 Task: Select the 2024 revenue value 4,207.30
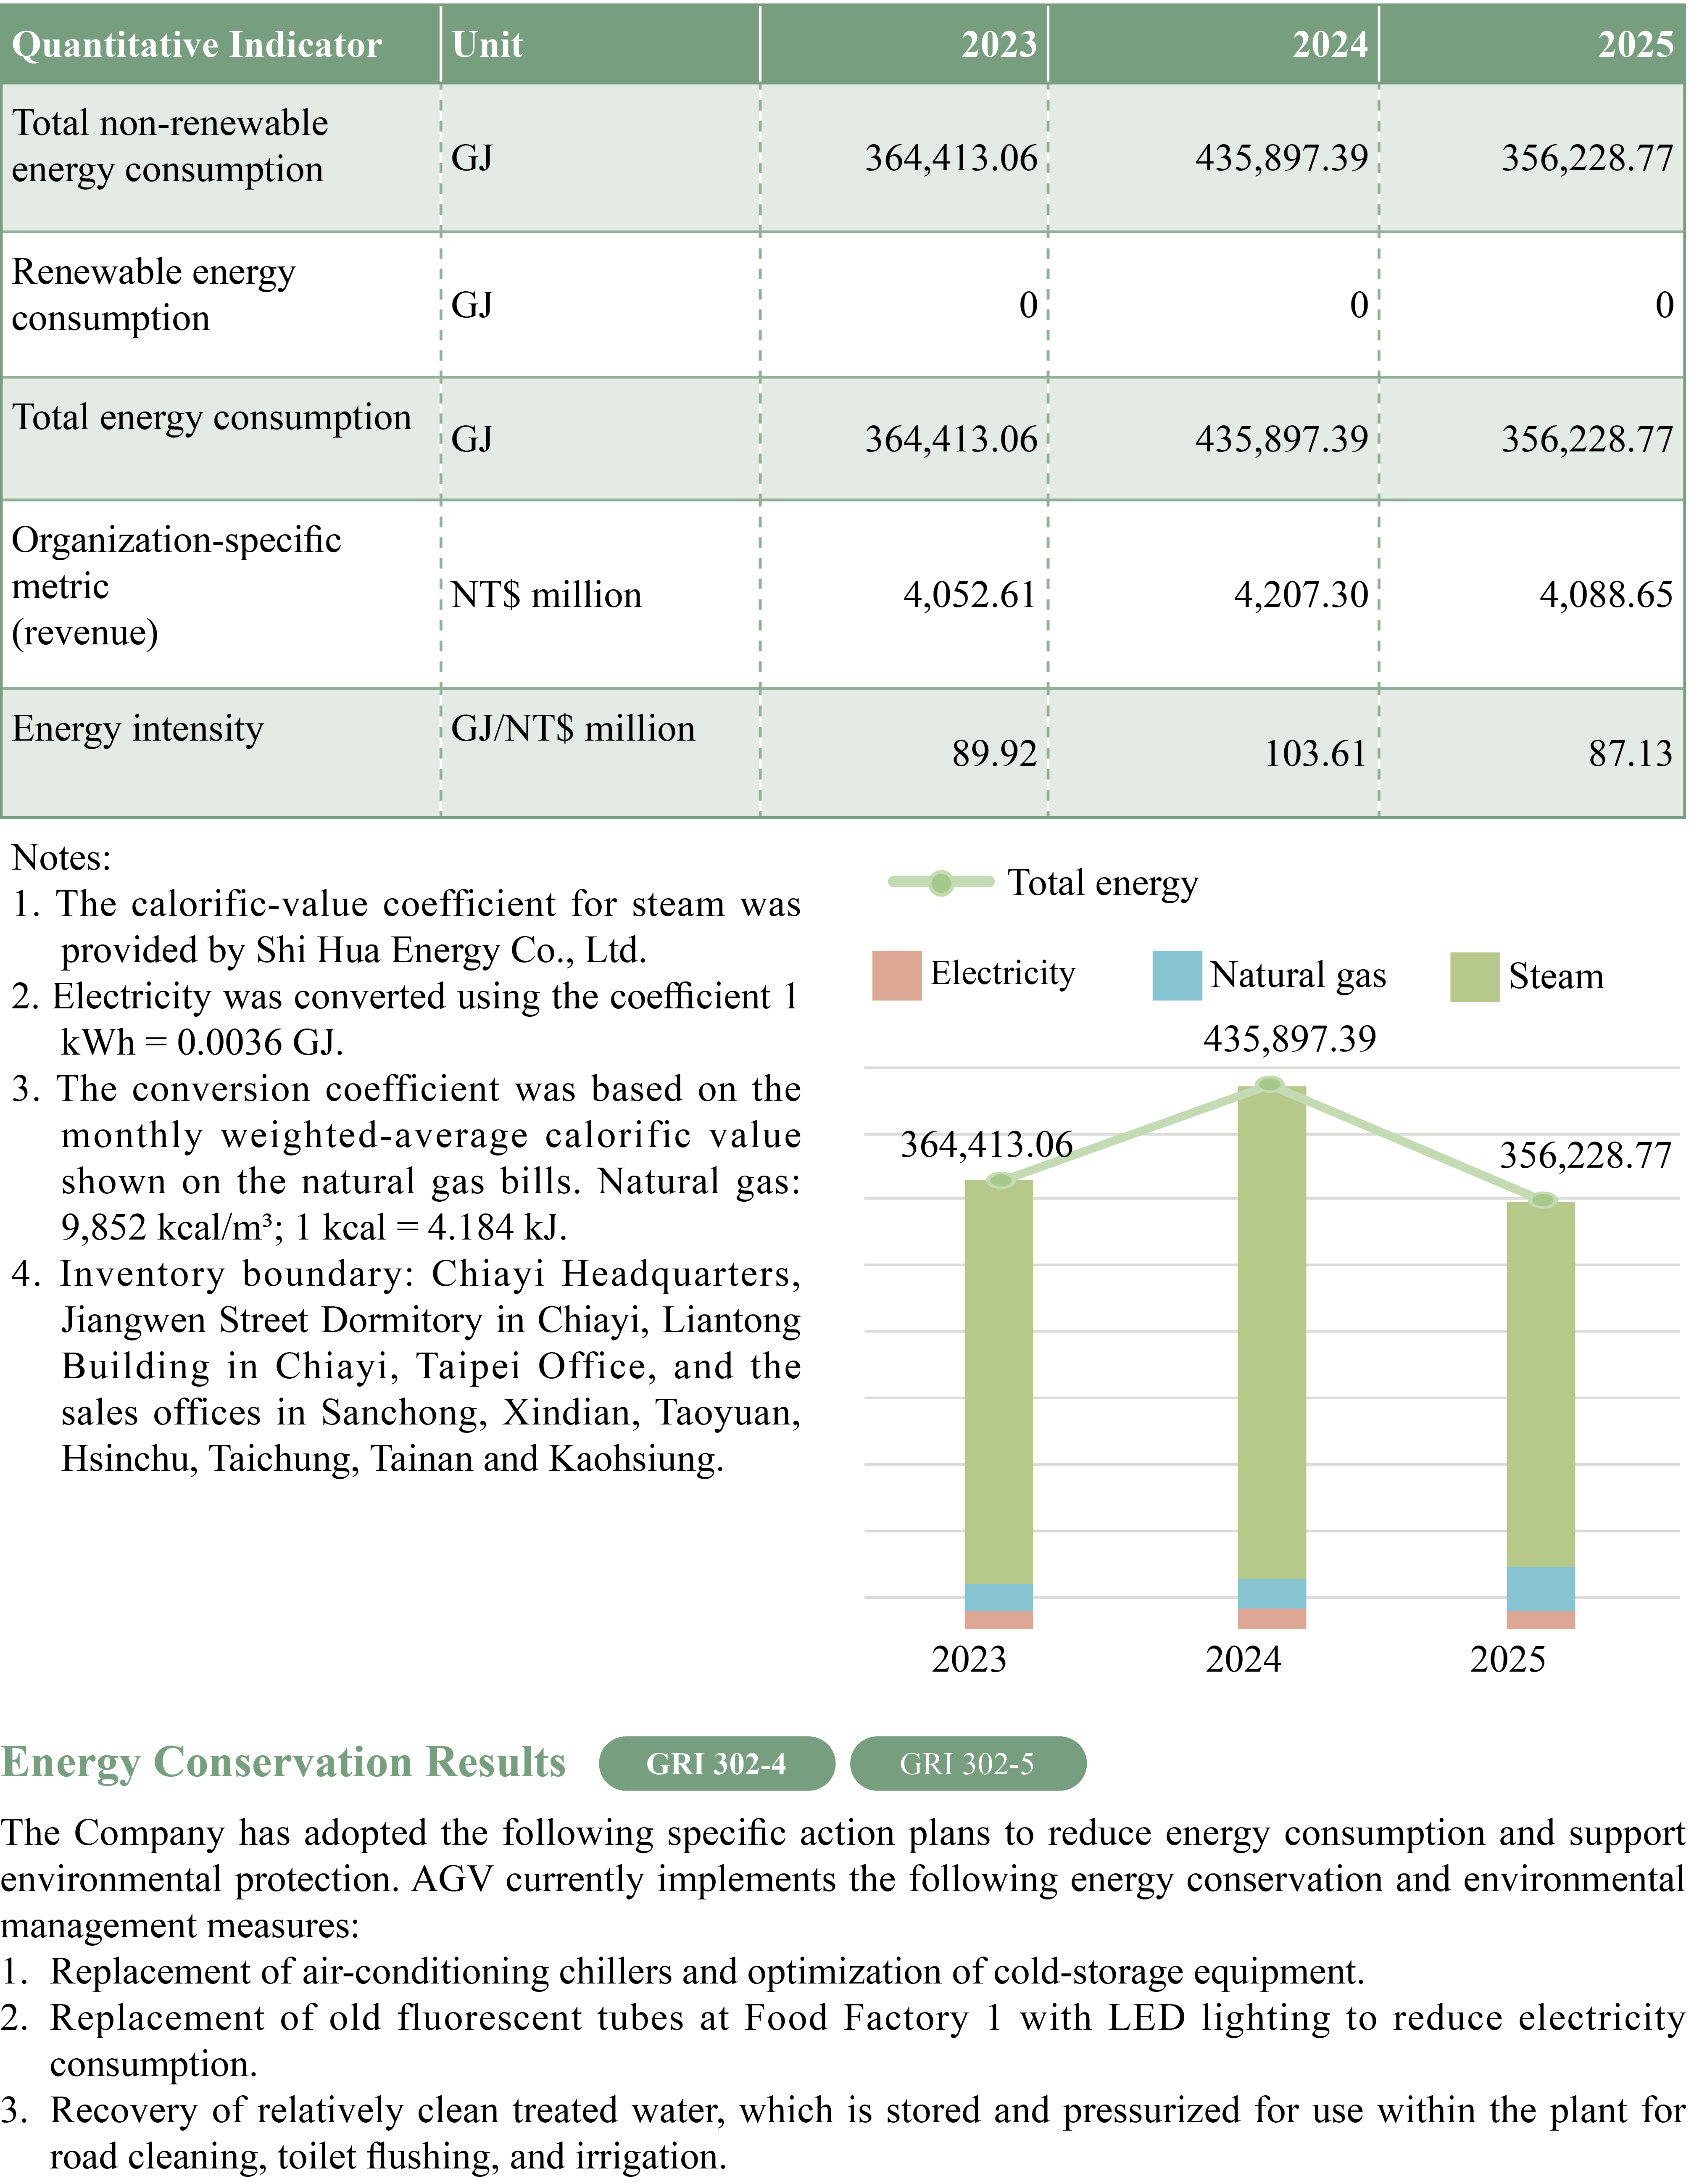coord(1301,595)
